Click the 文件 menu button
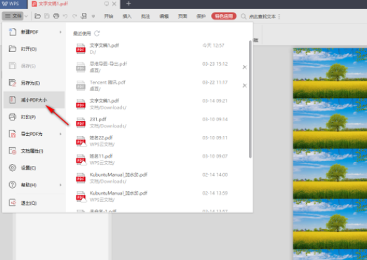 13,16
